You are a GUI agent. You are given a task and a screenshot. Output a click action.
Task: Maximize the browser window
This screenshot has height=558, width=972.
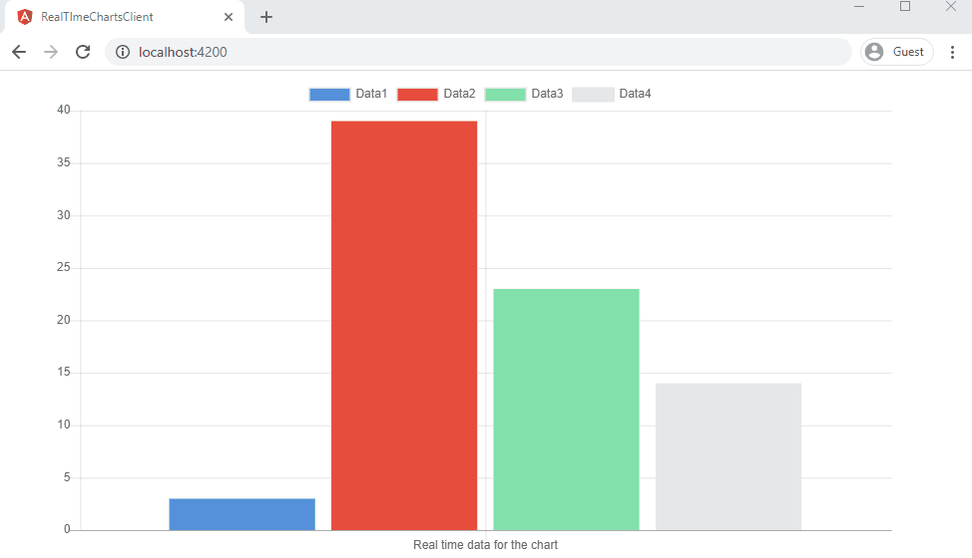coord(905,7)
